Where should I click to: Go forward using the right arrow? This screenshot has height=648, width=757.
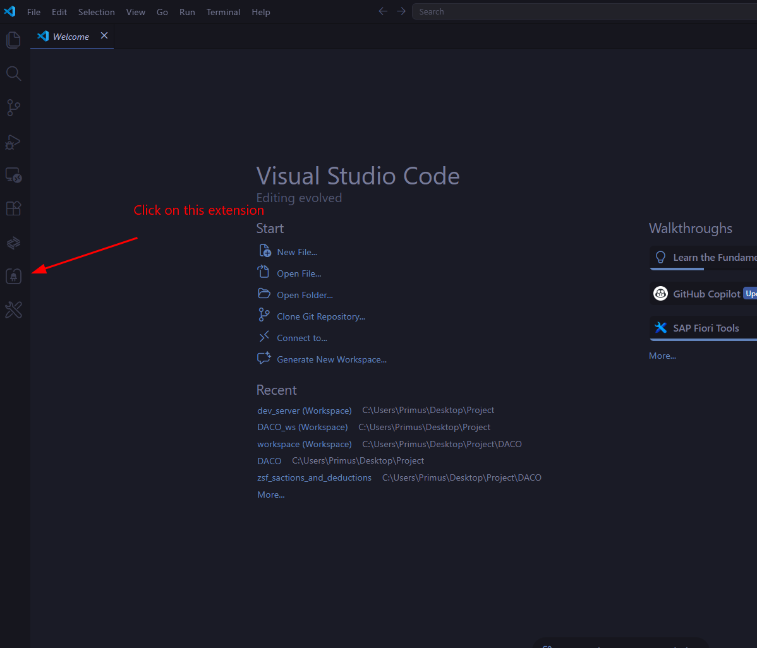click(401, 11)
